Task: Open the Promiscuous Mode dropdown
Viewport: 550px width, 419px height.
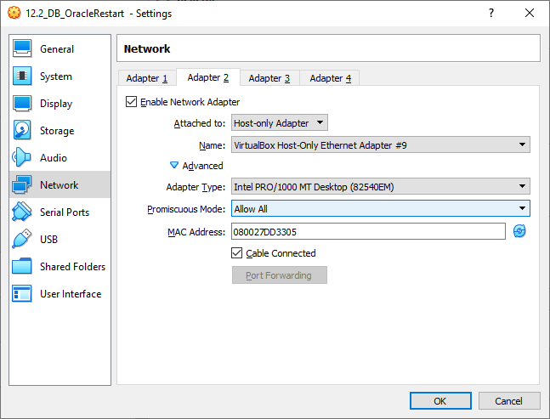Action: click(x=380, y=209)
